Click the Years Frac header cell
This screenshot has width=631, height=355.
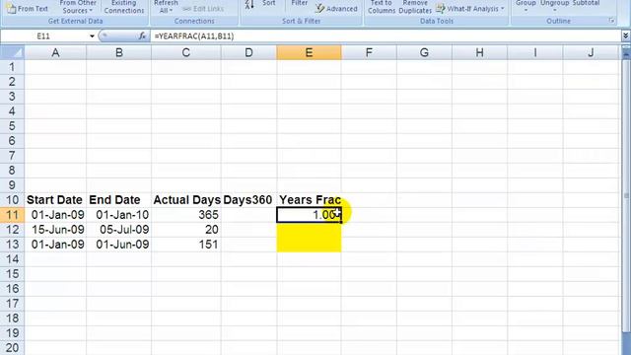tap(309, 200)
